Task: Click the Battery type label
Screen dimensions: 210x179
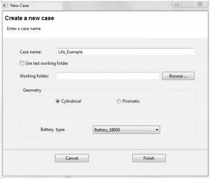Action: [53, 129]
